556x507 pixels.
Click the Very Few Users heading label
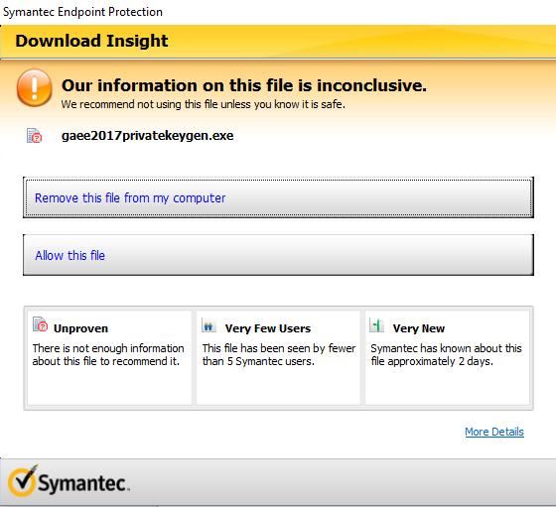tap(268, 328)
